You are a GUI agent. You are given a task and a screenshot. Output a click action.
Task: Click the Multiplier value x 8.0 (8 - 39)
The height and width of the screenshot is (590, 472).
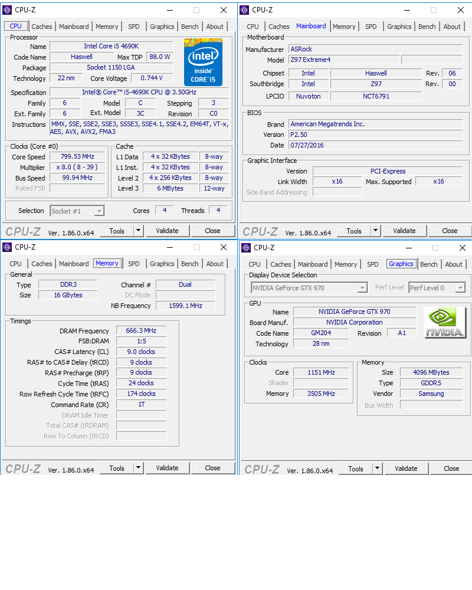point(77,167)
